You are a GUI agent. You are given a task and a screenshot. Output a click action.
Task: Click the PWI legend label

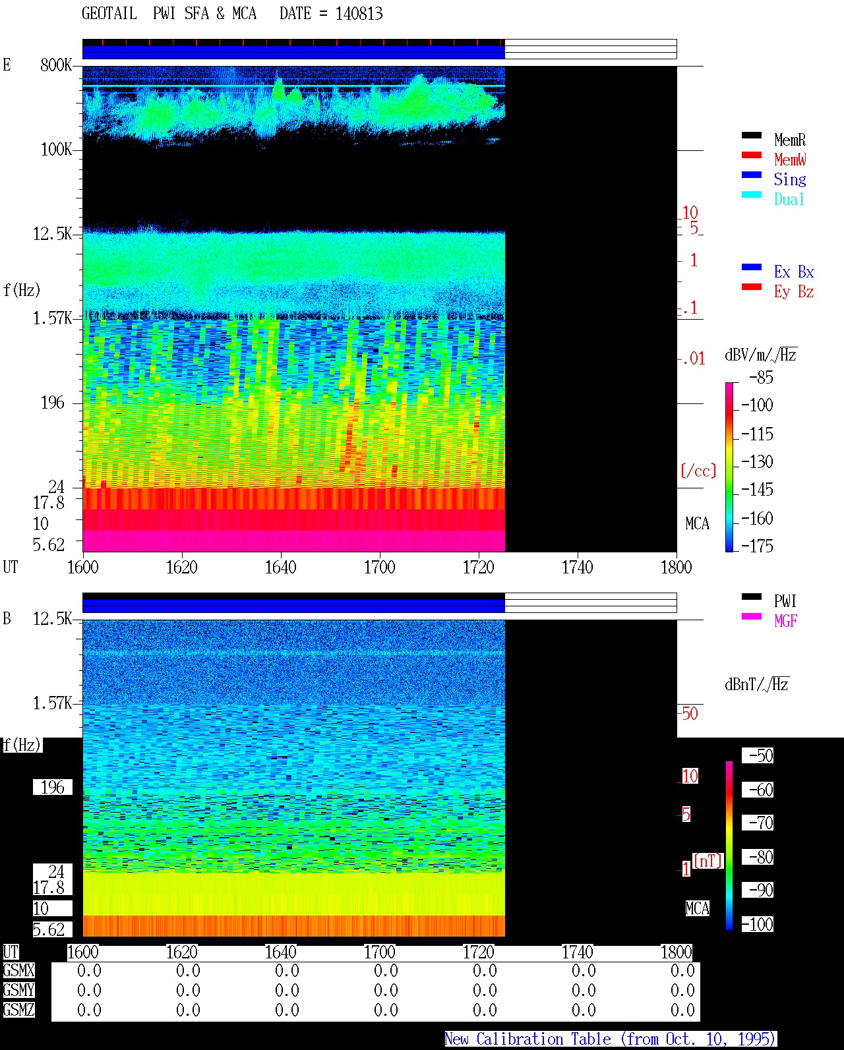point(785,601)
